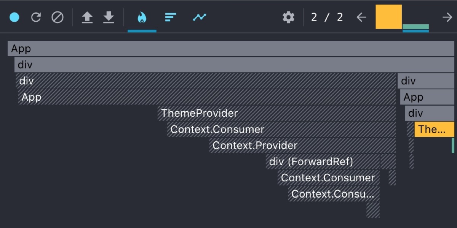Select the div (ForwardRef) bar
This screenshot has height=228, width=457.
tap(323, 162)
